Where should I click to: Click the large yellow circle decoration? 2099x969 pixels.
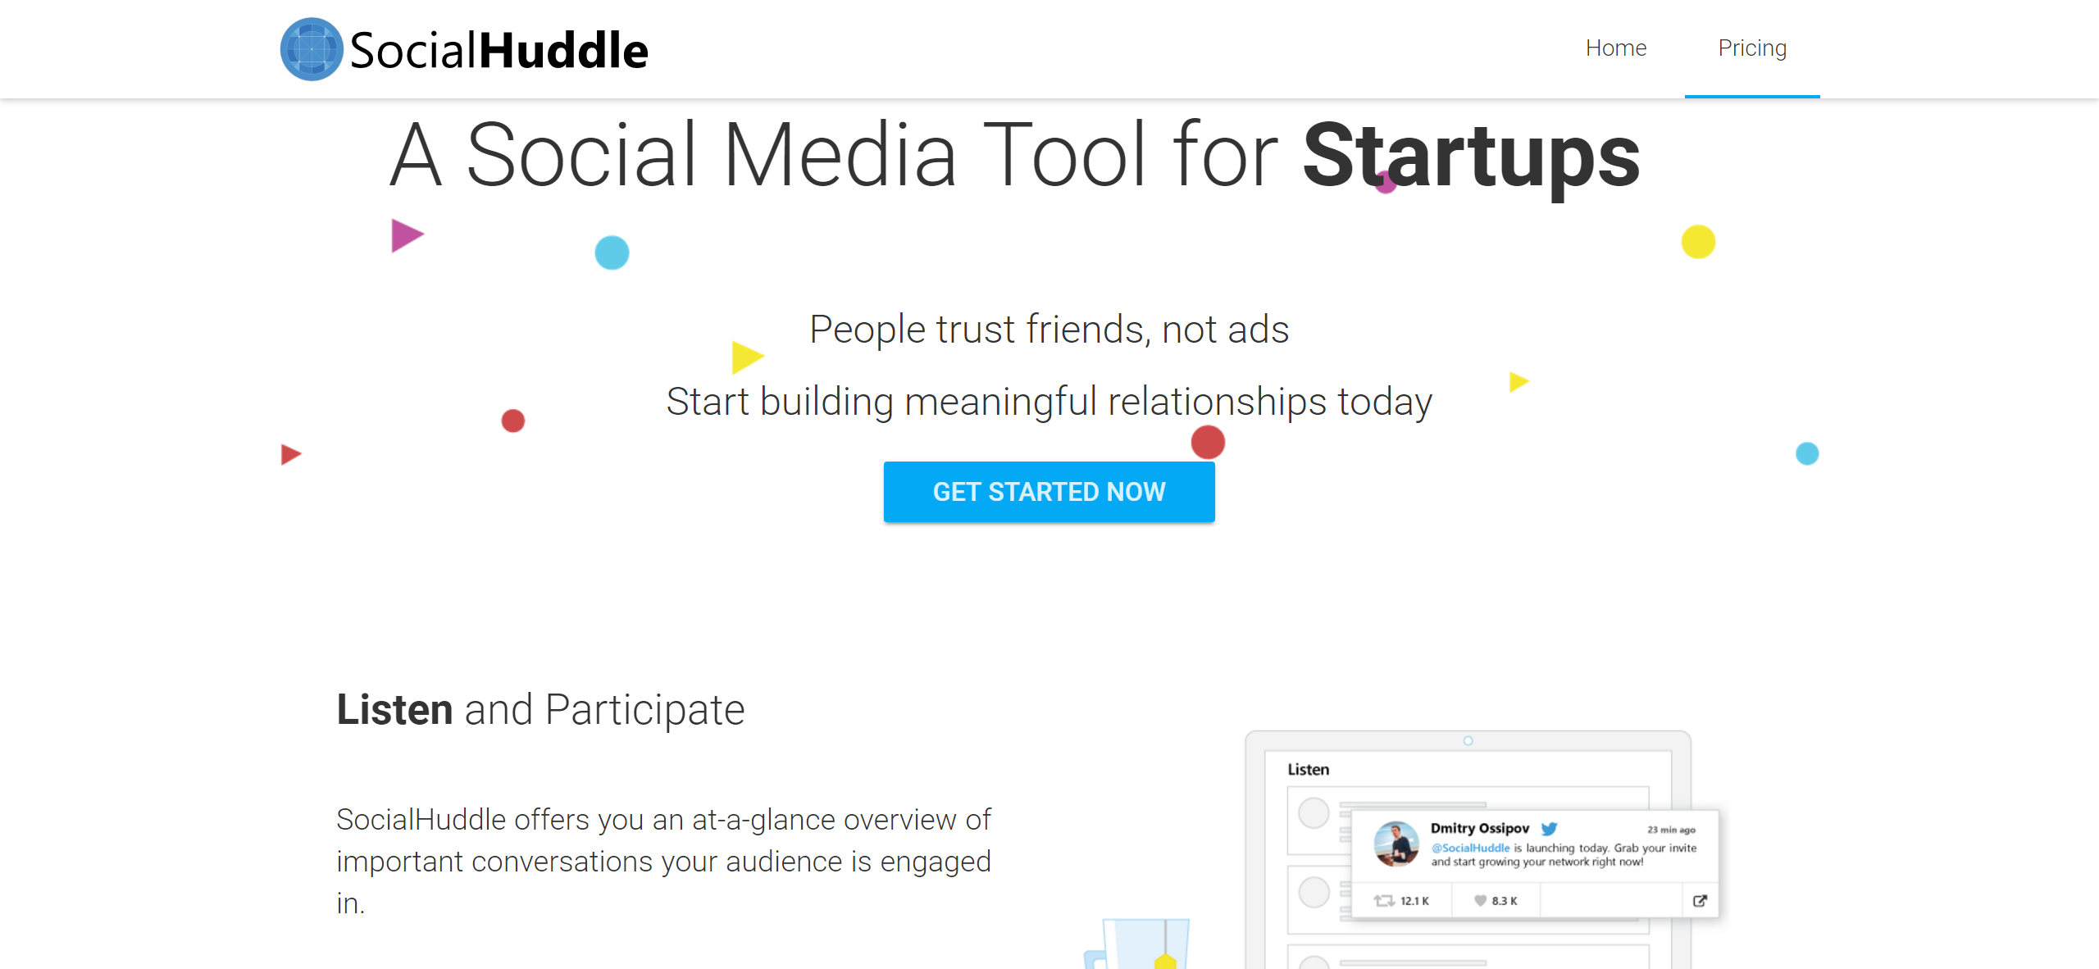tap(1698, 242)
